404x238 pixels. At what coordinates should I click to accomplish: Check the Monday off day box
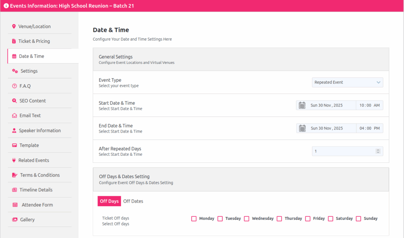pyautogui.click(x=194, y=219)
